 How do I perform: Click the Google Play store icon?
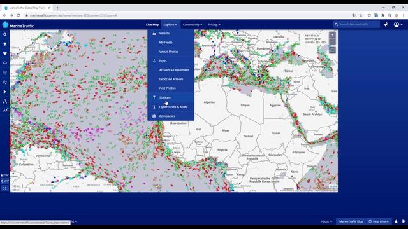tap(404, 221)
